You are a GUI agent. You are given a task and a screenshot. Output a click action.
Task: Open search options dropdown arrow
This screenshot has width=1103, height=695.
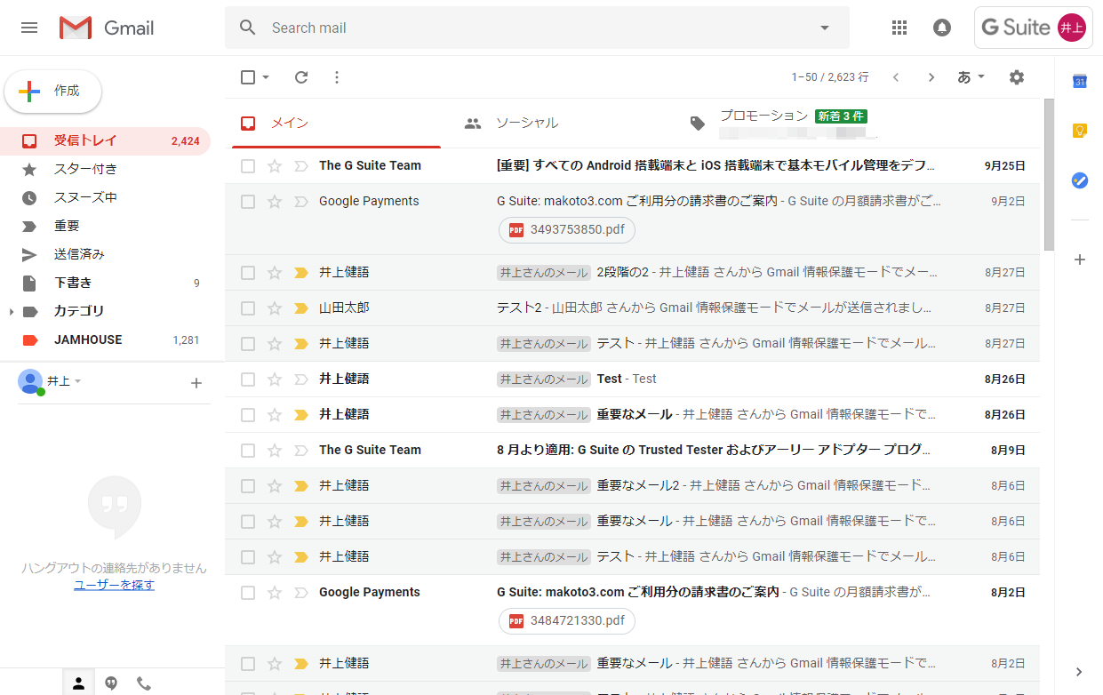point(825,28)
